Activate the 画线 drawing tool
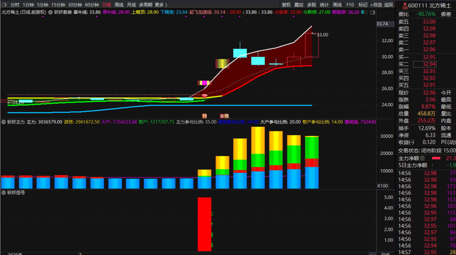The width and height of the screenshot is (456, 255). tap(337, 5)
